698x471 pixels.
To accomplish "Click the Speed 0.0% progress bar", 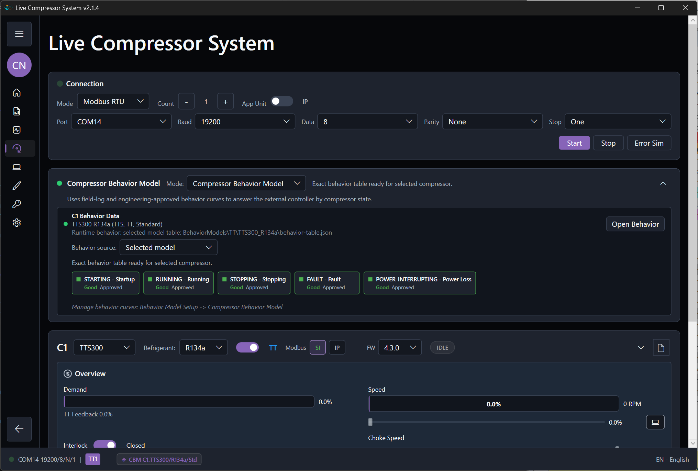I will (494, 404).
